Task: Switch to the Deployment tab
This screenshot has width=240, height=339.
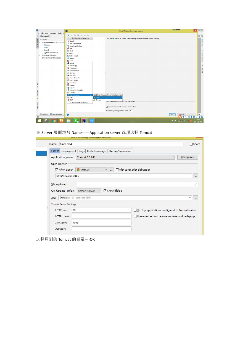Action: pos(69,151)
